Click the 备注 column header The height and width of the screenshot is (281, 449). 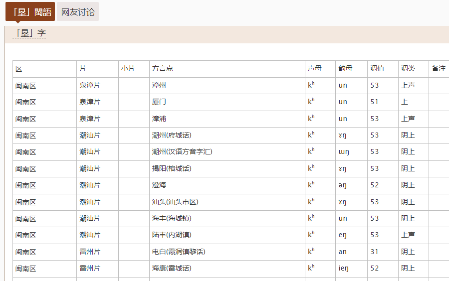click(x=439, y=69)
